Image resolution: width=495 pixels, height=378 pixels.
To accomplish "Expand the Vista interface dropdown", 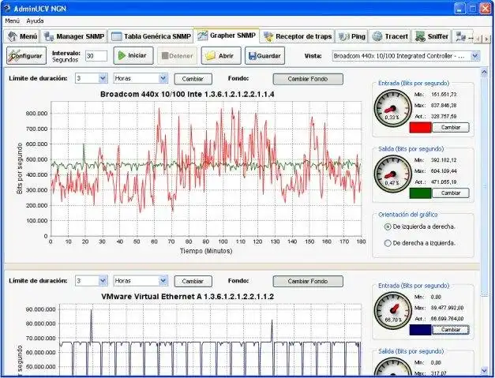I will point(475,56).
